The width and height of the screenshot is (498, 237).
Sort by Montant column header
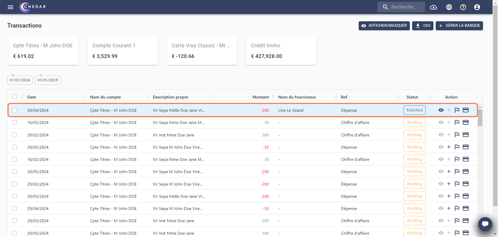pos(261,97)
